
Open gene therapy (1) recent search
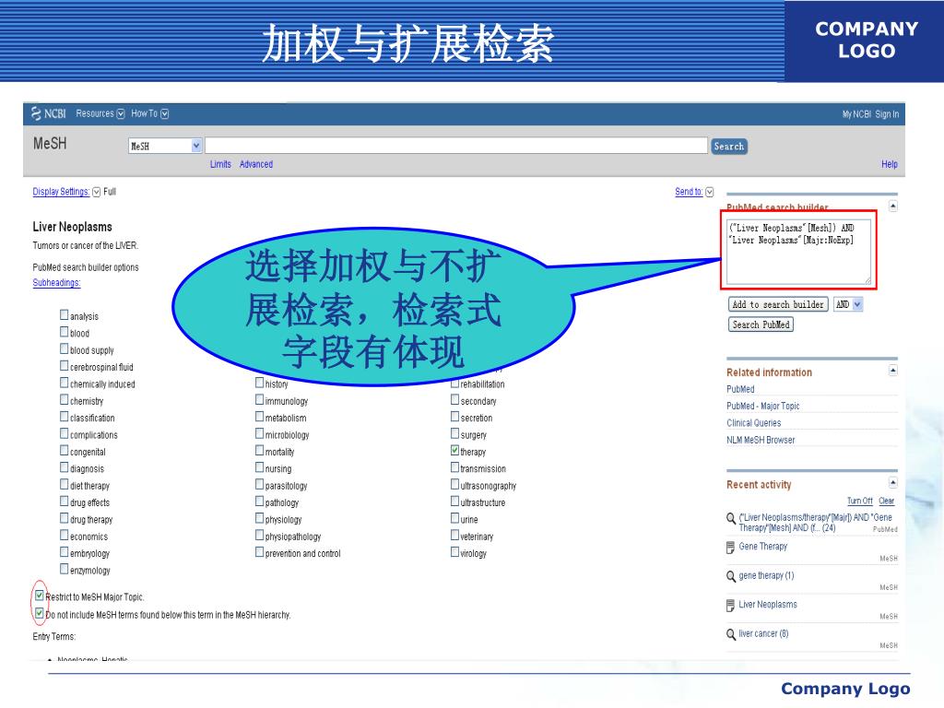(766, 575)
